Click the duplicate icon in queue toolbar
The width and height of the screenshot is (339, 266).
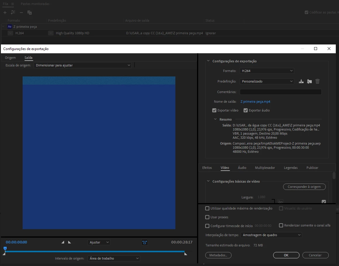click(x=30, y=13)
